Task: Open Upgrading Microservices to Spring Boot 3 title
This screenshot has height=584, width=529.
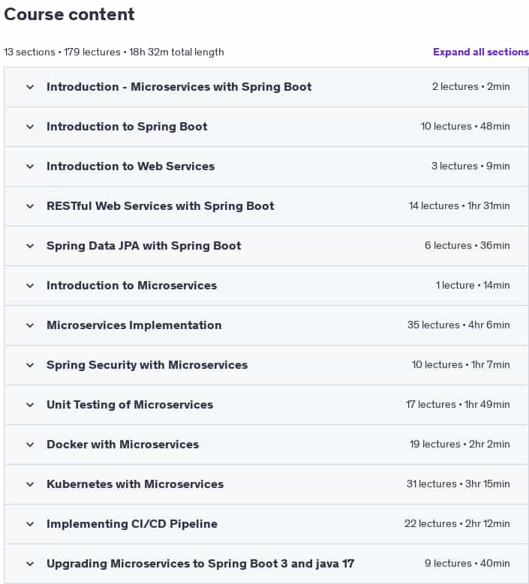Action: coord(200,564)
